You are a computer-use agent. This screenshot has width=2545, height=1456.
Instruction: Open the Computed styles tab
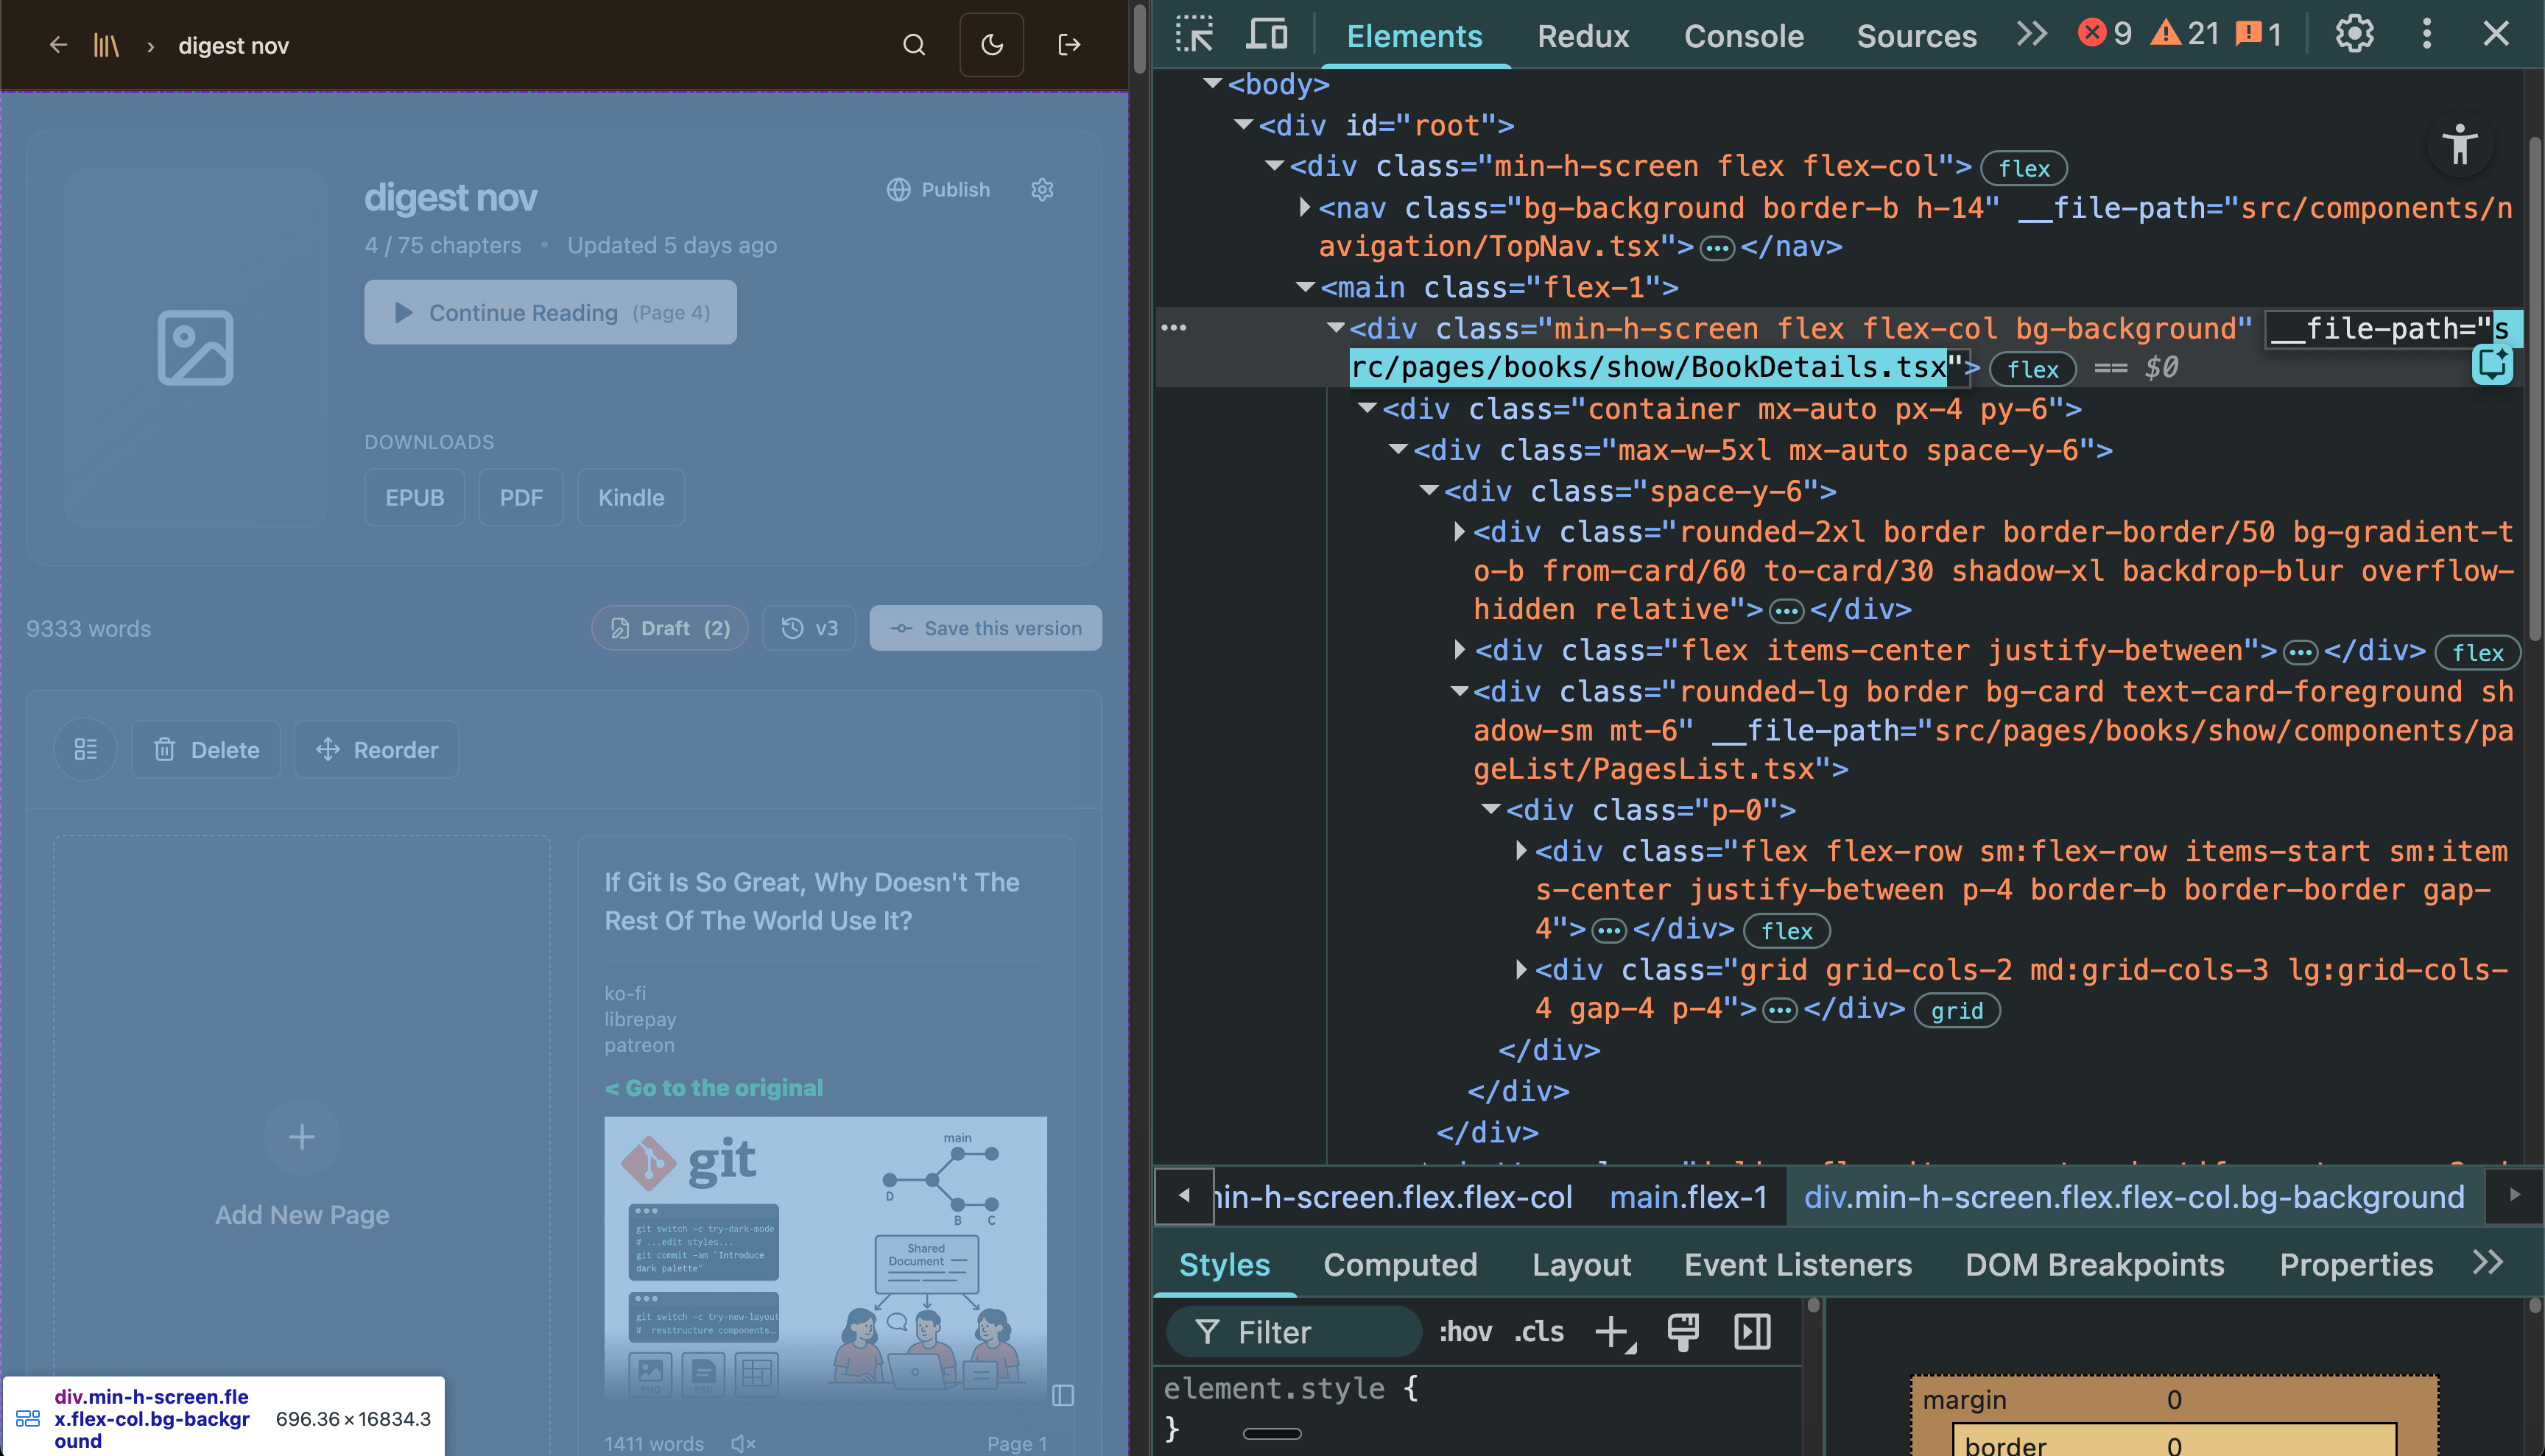(x=1400, y=1265)
